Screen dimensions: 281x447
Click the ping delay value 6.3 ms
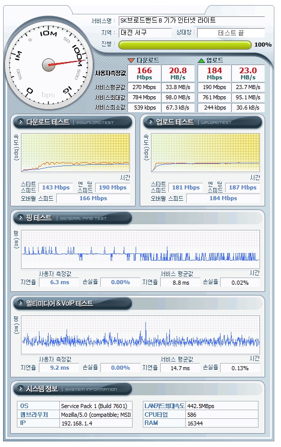[59, 282]
